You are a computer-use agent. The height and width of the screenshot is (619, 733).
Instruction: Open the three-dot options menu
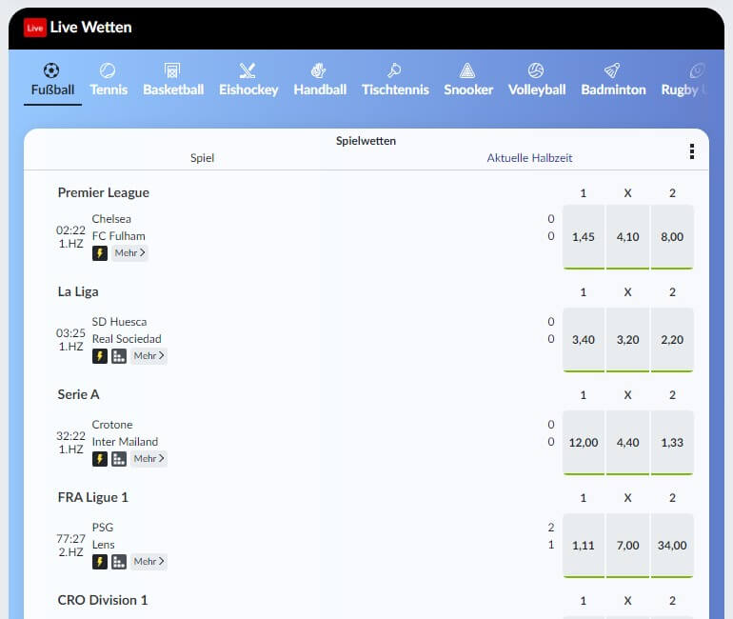point(692,151)
